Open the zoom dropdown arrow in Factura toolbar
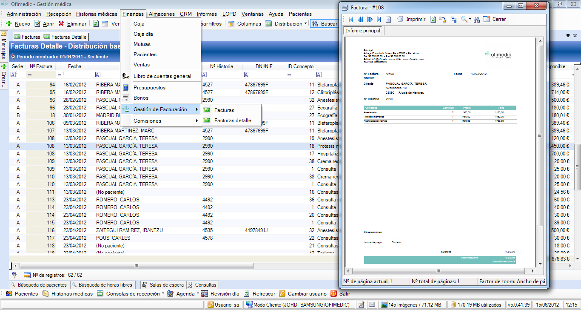This screenshot has height=310, width=581. click(x=470, y=19)
